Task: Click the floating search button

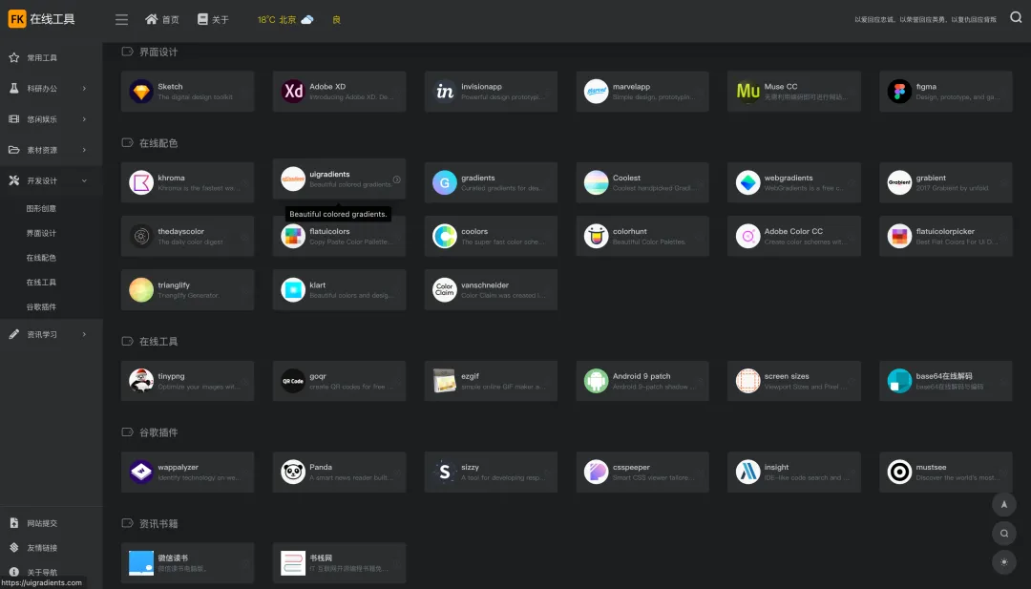Action: click(x=1004, y=533)
